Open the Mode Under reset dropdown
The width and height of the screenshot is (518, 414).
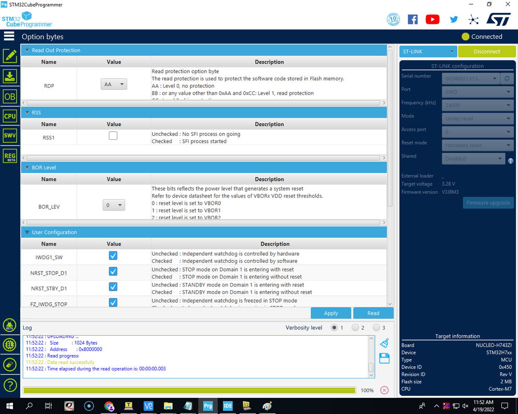(x=478, y=119)
